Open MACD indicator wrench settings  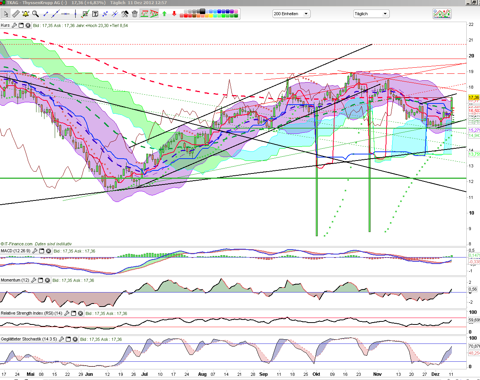point(35,251)
